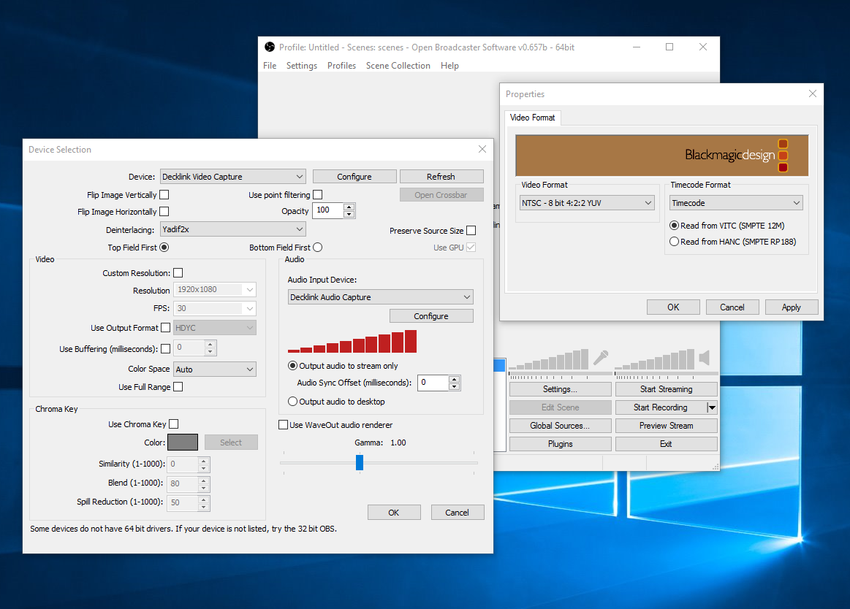Select Top Field First radio button

164,247
